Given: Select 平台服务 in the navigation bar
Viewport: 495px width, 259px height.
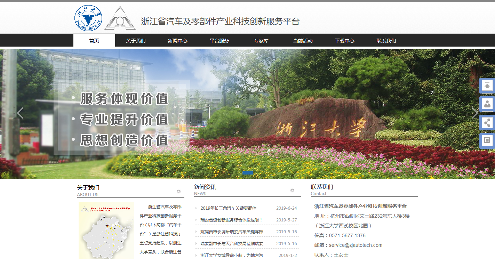Looking at the screenshot, I should coord(219,41).
